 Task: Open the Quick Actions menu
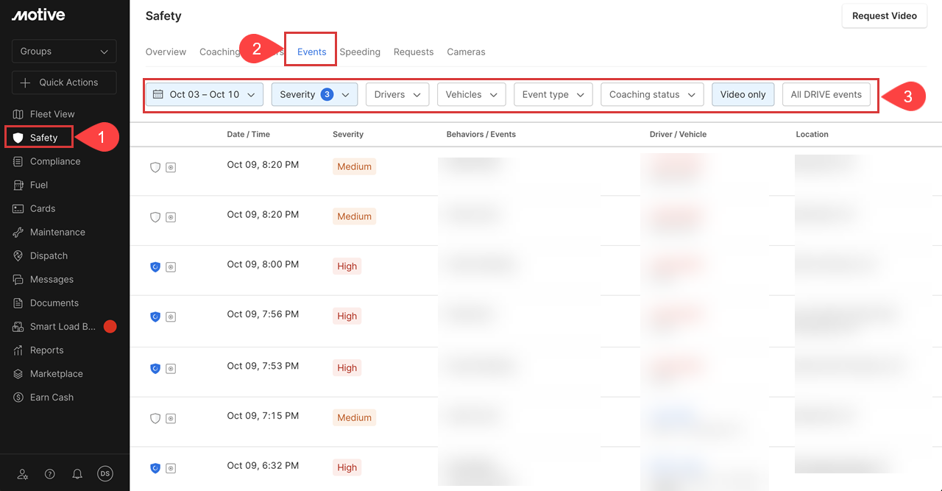tap(63, 82)
